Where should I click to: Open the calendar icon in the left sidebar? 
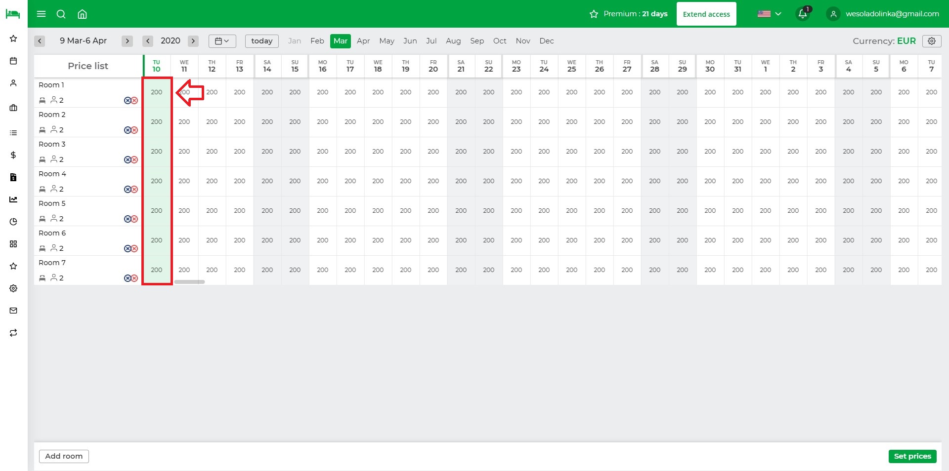pos(13,61)
